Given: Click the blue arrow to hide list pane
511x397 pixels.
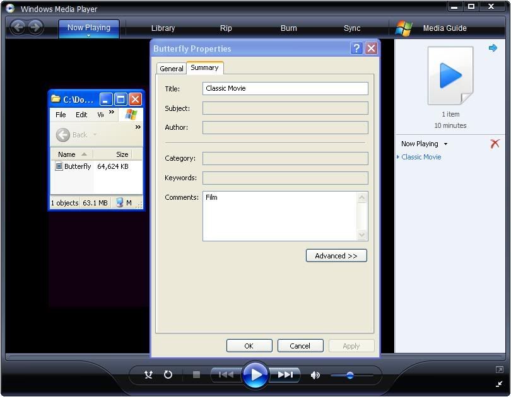Looking at the screenshot, I should point(493,48).
